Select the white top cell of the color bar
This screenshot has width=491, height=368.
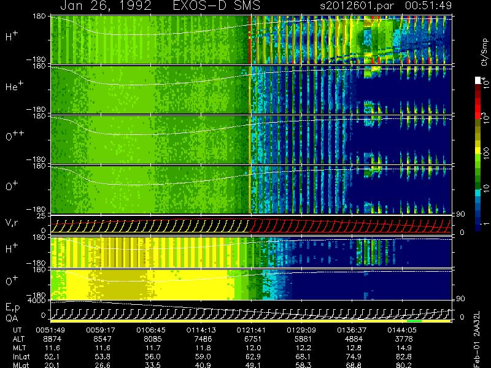click(478, 80)
